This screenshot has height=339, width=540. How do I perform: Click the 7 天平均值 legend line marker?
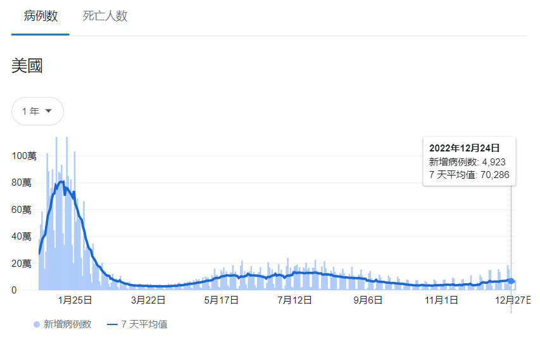pyautogui.click(x=113, y=324)
